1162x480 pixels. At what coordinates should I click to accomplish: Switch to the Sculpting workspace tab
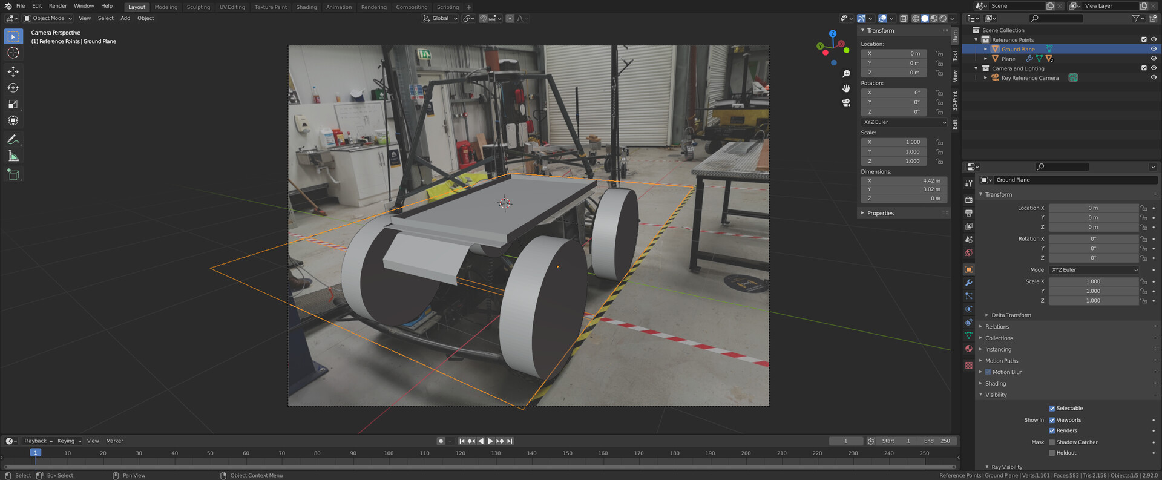(198, 7)
